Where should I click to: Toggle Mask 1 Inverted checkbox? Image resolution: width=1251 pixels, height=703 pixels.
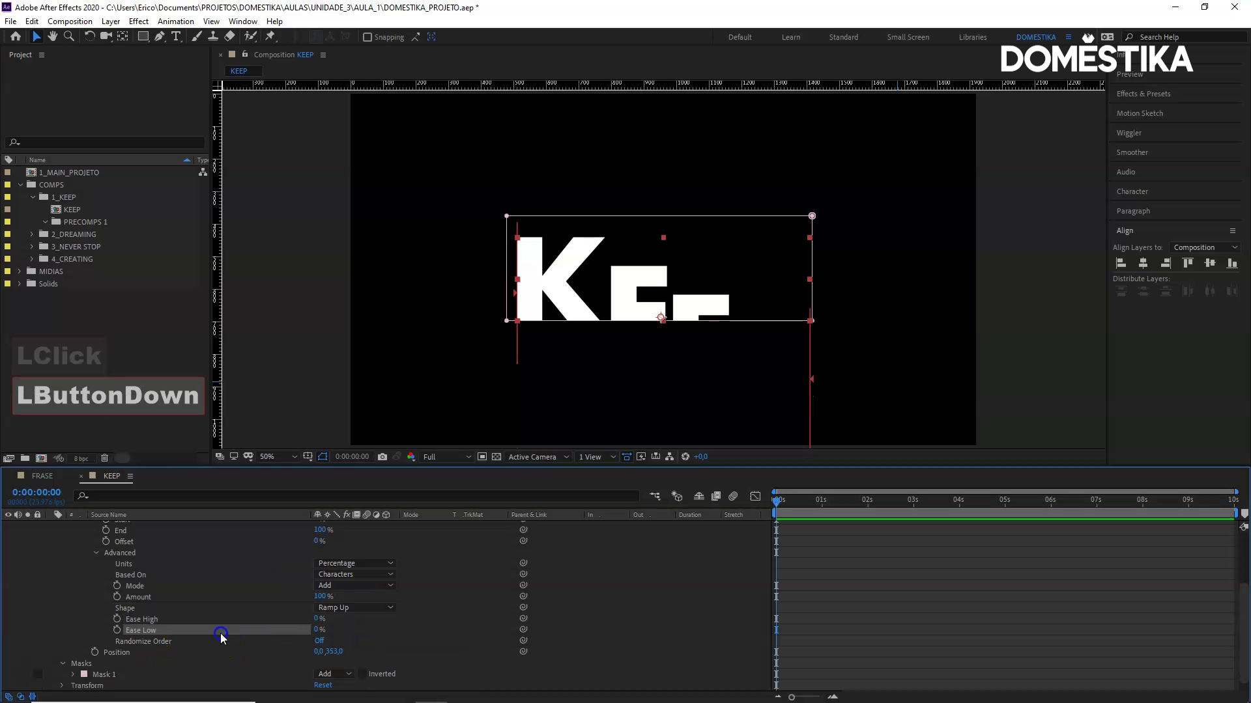point(363,674)
